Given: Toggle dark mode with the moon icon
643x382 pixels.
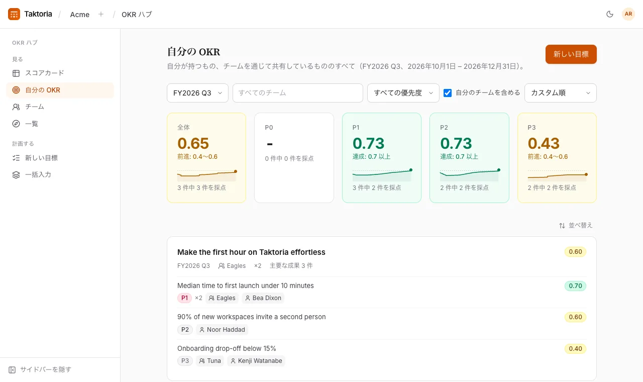Looking at the screenshot, I should [x=610, y=14].
